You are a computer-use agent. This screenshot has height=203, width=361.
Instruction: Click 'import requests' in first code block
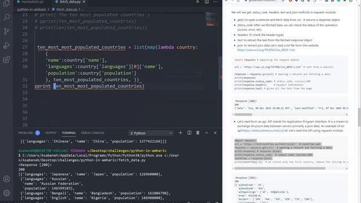245,60
